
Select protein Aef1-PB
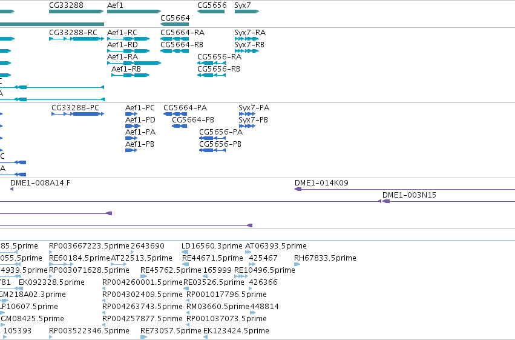click(x=131, y=150)
